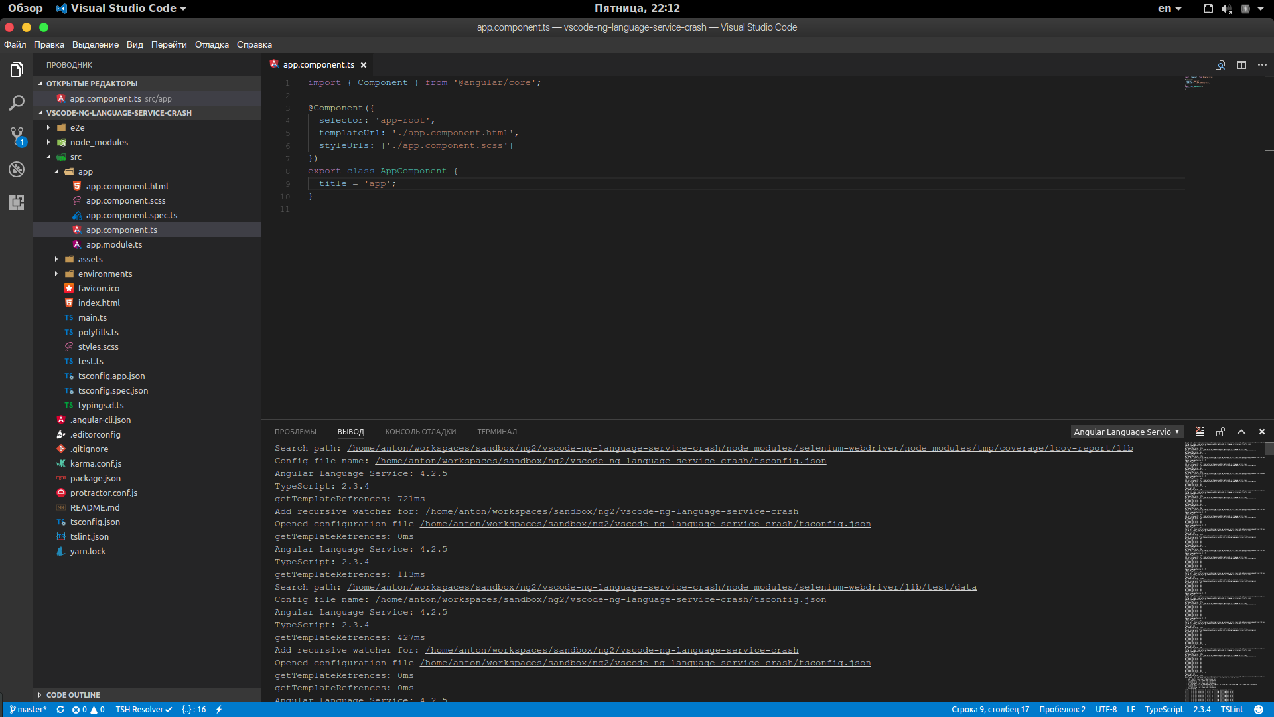
Task: Switch to the ТЕРМИНАЛ panel tab
Action: point(497,432)
